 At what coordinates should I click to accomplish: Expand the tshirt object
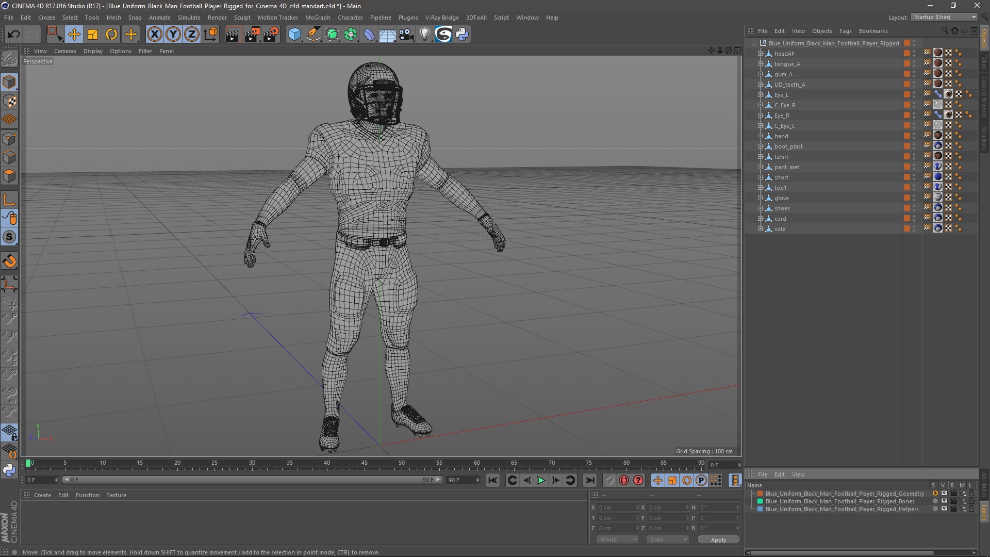coord(760,157)
